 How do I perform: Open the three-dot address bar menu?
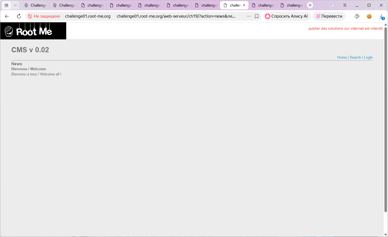pos(249,16)
